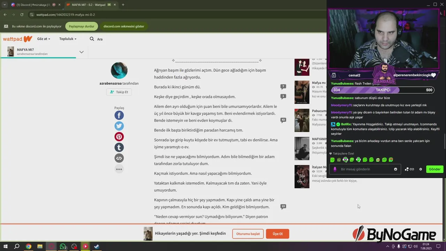Open a new browser tab
The width and height of the screenshot is (446, 251).
click(123, 5)
